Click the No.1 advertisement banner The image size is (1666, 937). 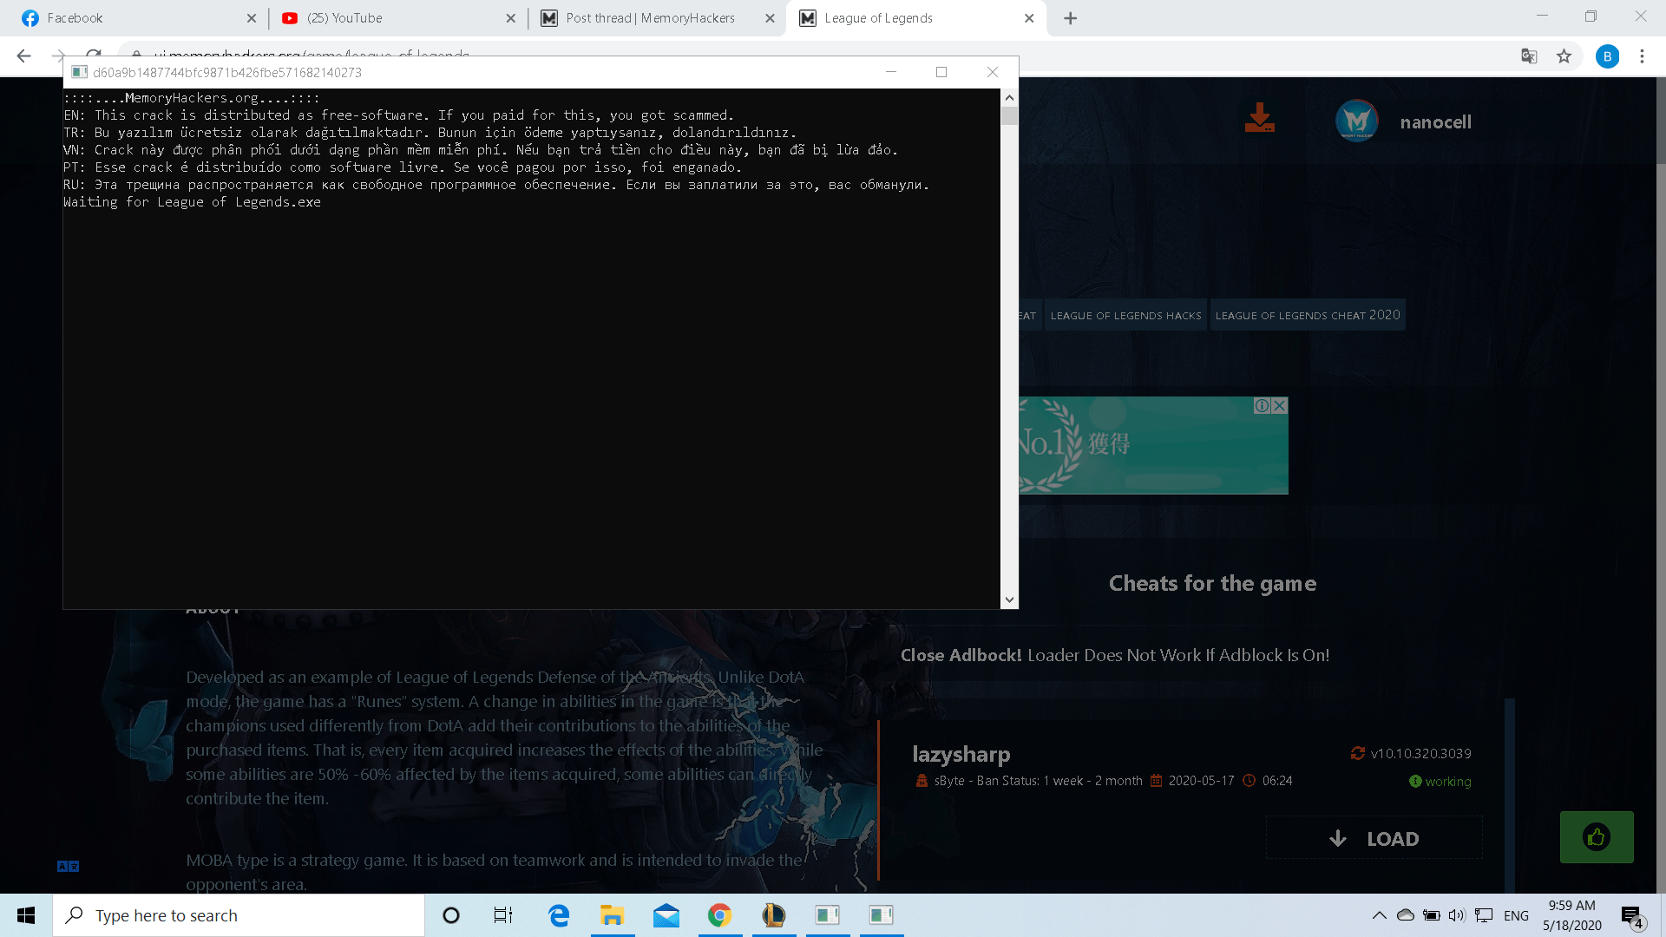[1153, 446]
